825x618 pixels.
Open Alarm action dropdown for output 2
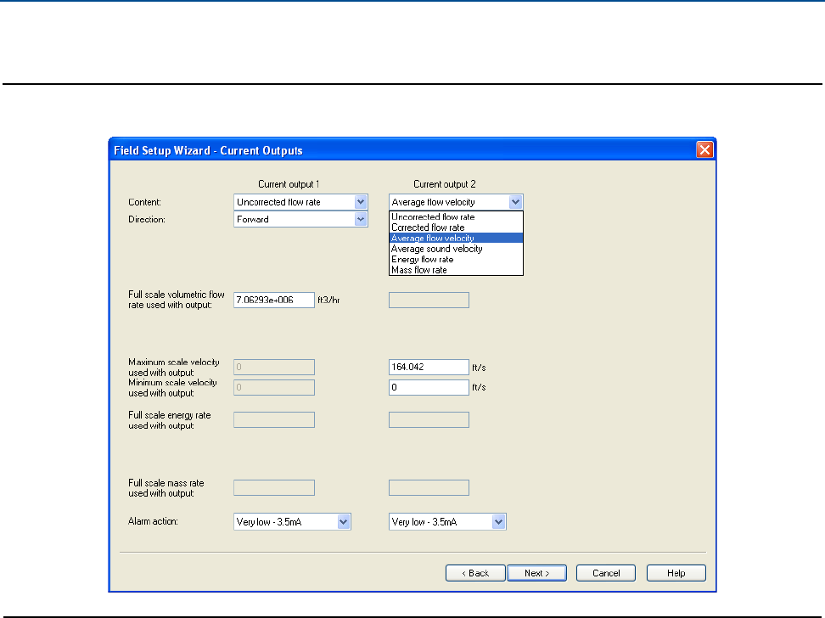(x=499, y=522)
